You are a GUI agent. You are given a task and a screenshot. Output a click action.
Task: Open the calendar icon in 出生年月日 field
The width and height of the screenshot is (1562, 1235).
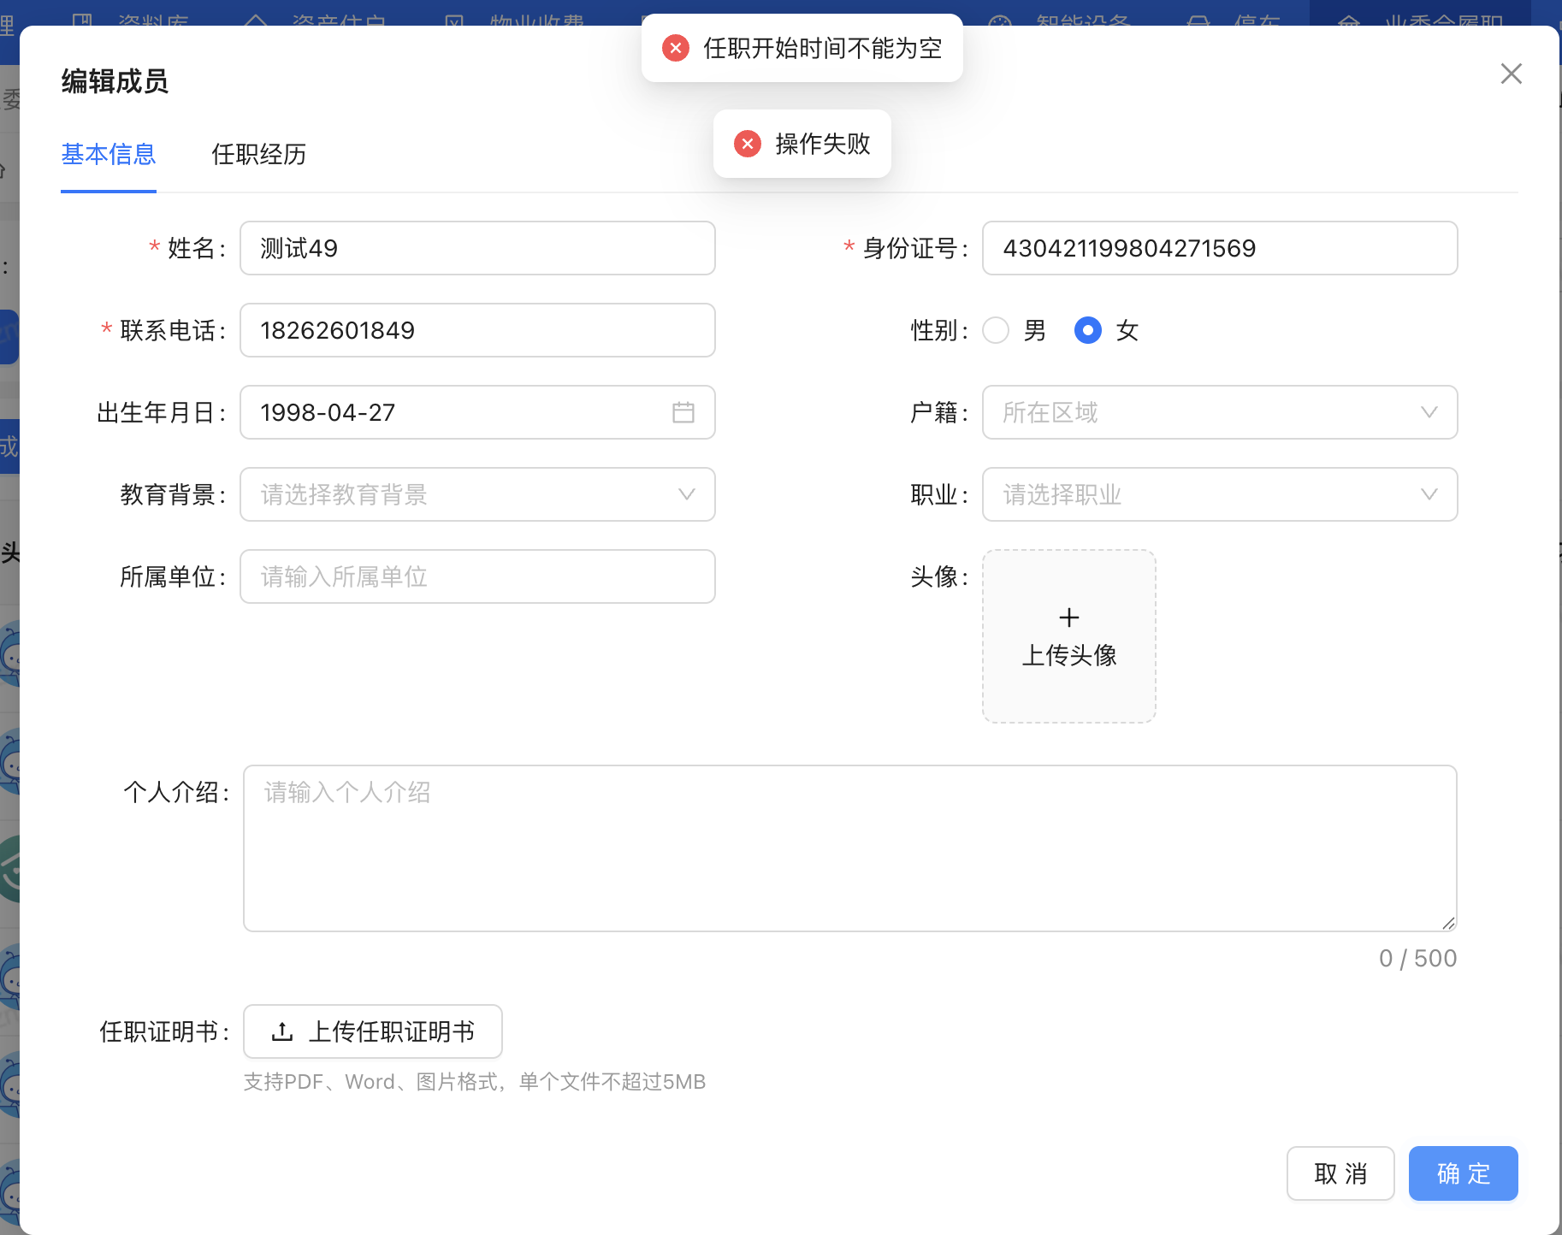683,412
